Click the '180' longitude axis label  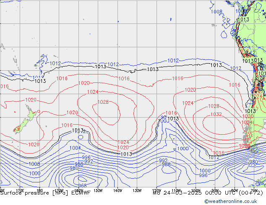point(39,190)
